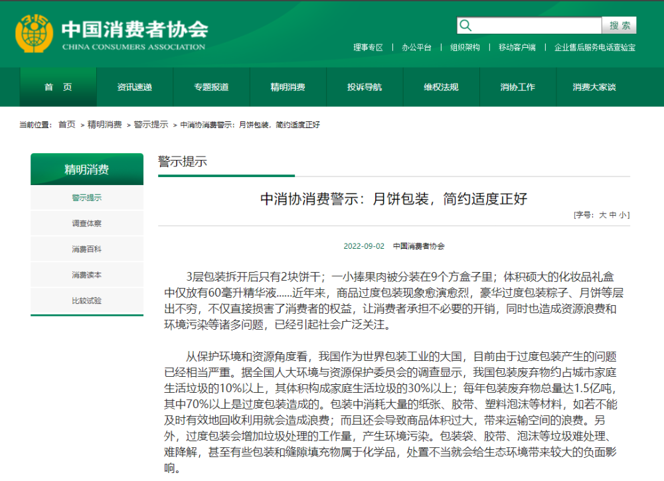Select 首页 in the main navigation bar

click(58, 87)
